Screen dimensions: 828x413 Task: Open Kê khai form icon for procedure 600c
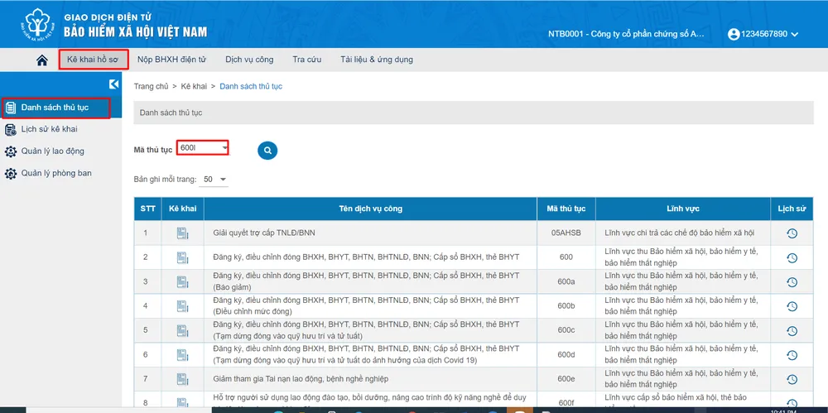182,331
